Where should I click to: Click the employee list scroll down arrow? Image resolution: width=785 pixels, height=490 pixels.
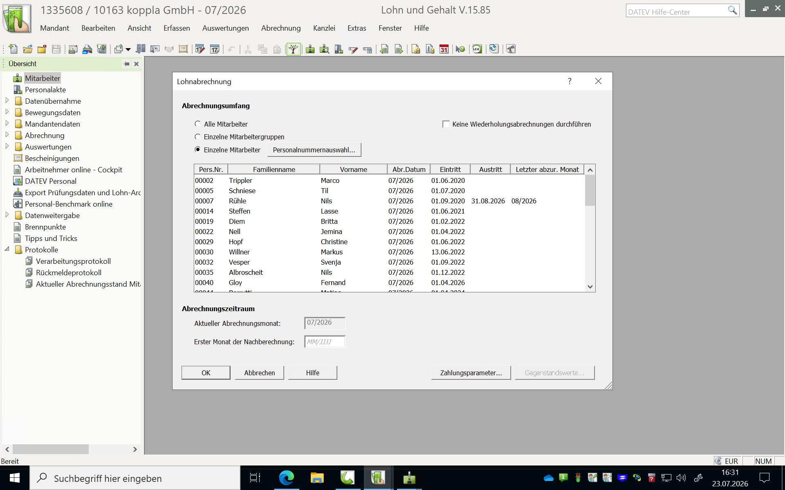coord(590,287)
